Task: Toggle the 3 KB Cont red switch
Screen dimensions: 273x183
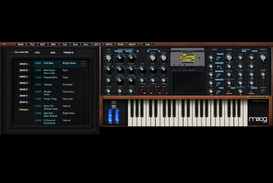Action: click(x=157, y=90)
